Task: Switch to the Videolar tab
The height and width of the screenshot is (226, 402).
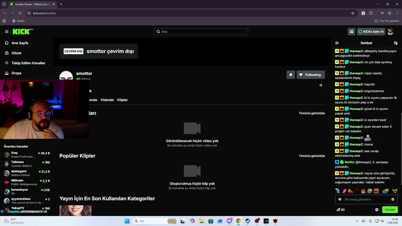Action: [x=107, y=100]
